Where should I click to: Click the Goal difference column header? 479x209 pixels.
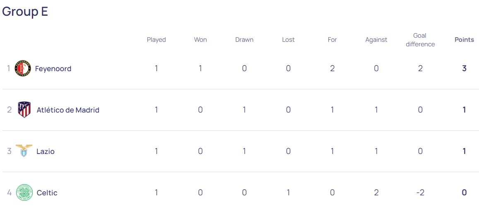420,40
